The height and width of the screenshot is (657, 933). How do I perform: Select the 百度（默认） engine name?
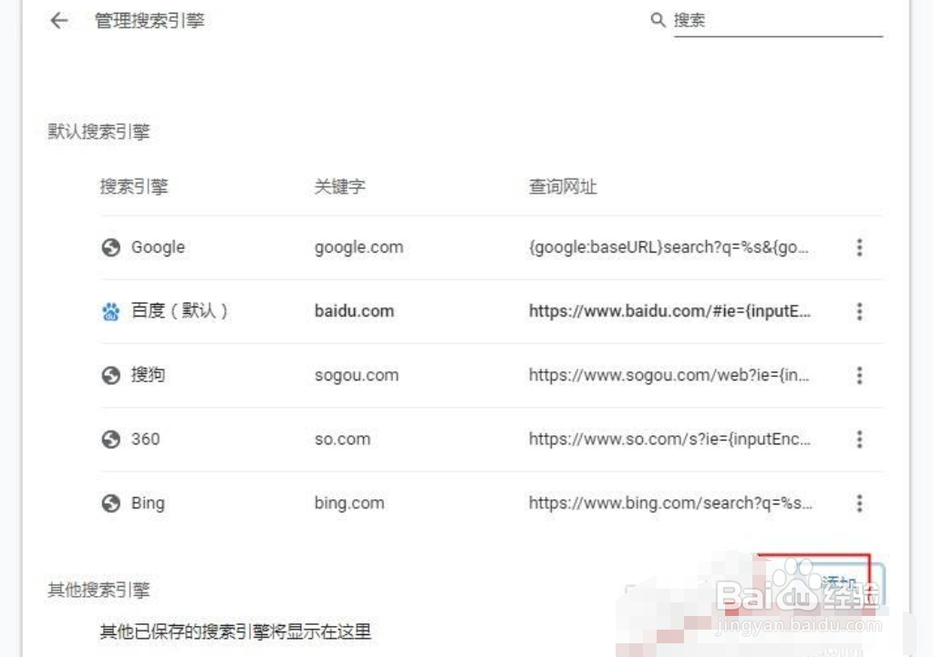180,310
